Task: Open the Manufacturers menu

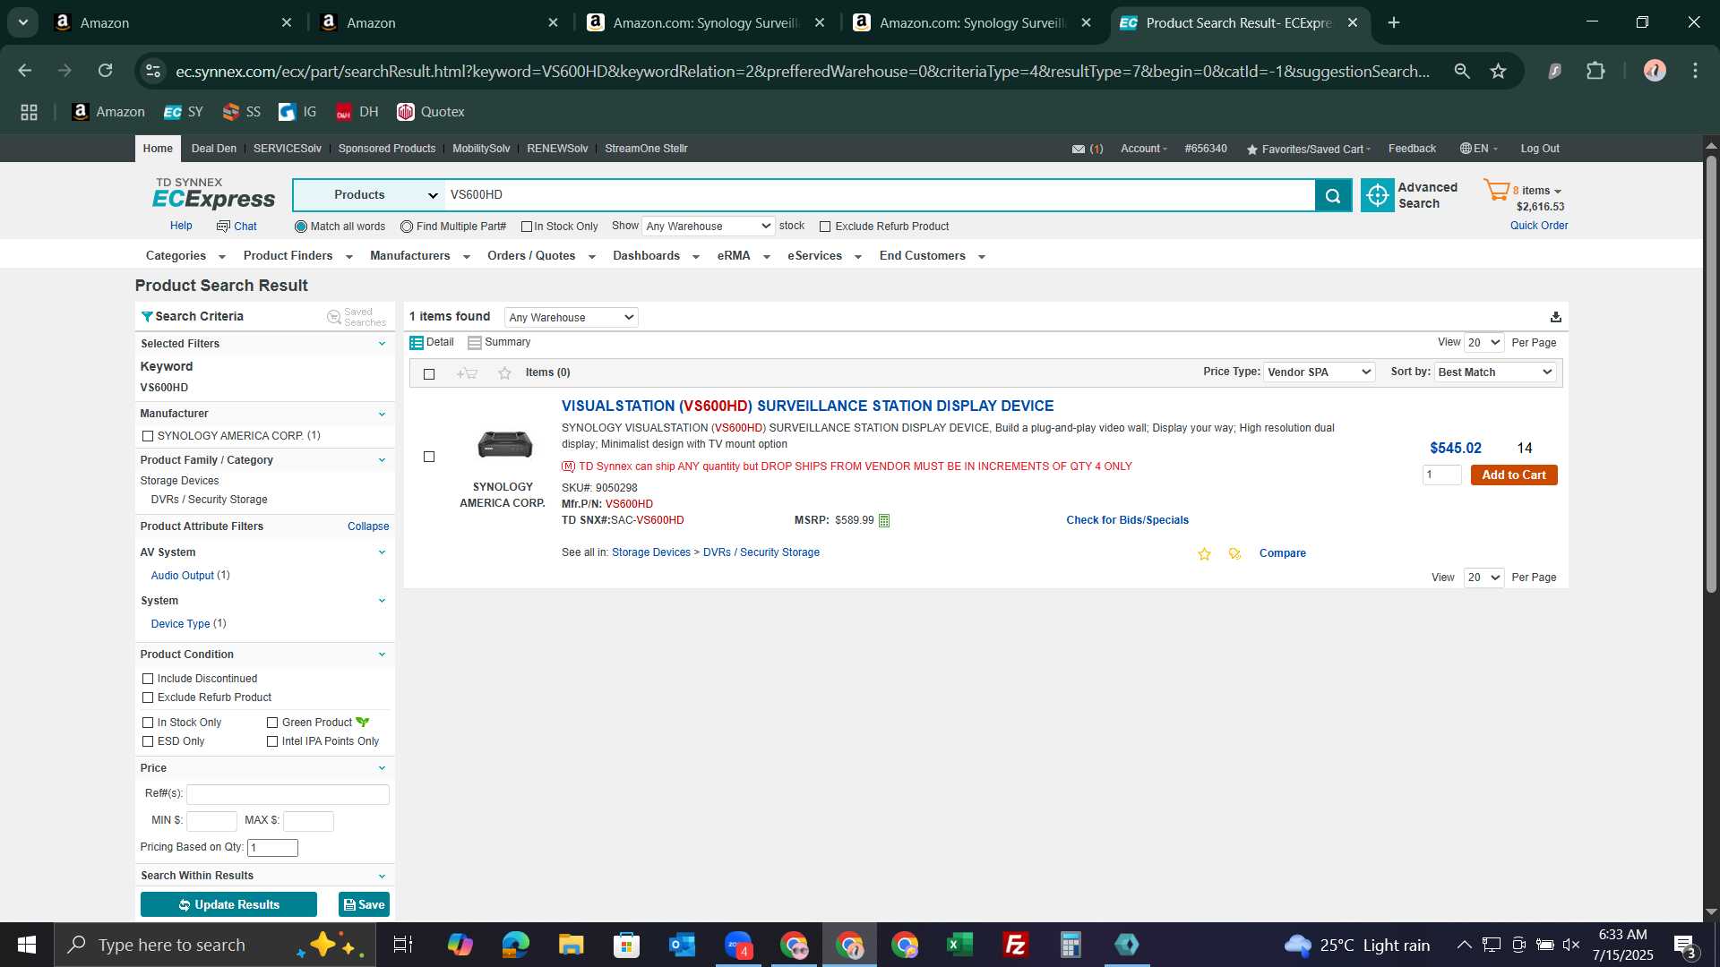Action: (419, 256)
